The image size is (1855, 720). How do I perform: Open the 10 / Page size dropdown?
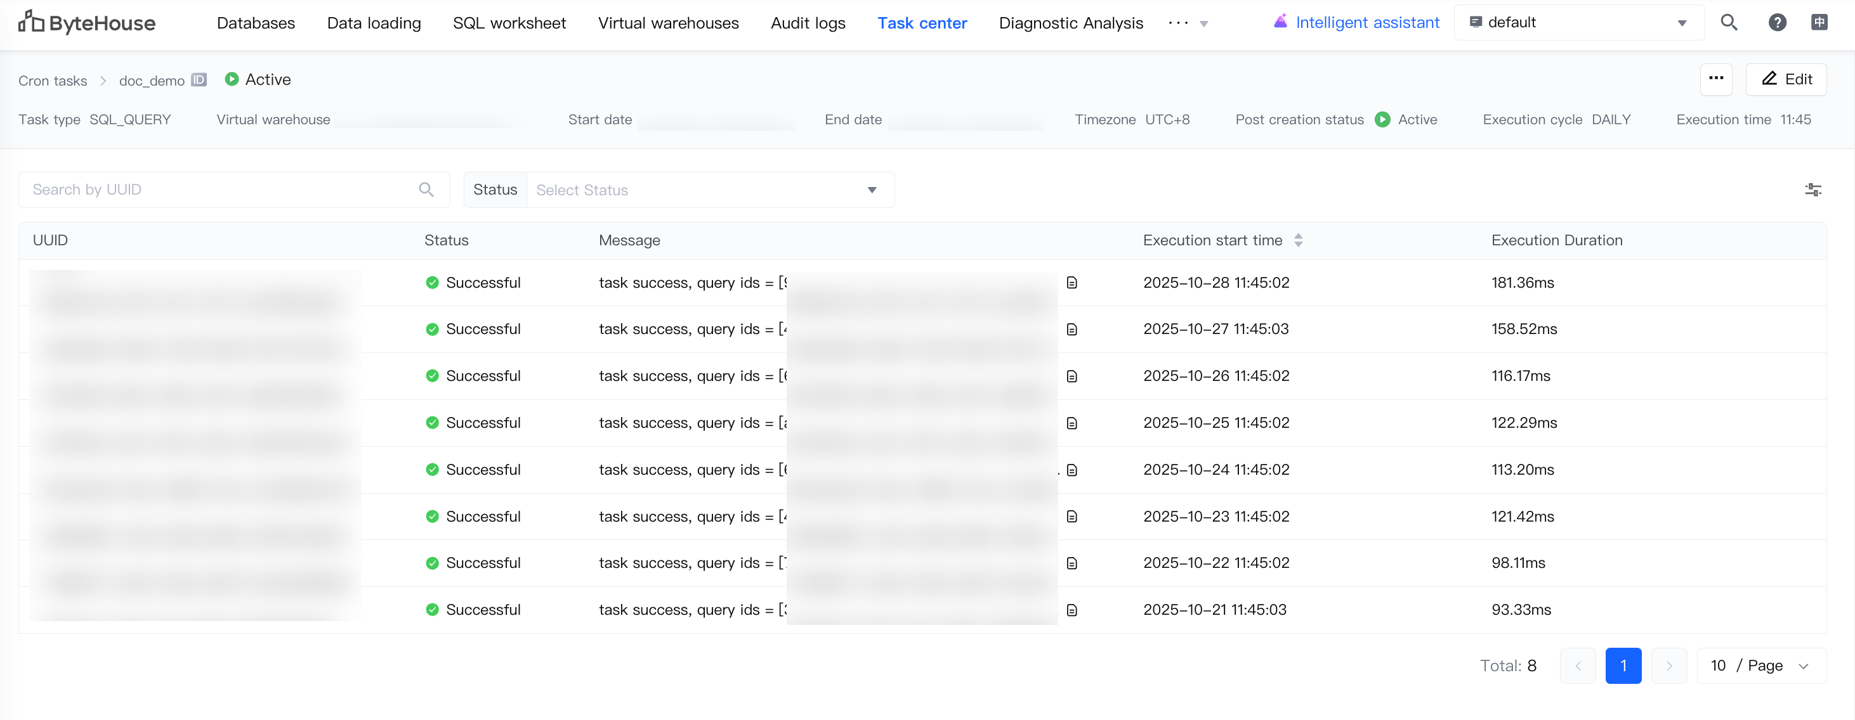1760,665
